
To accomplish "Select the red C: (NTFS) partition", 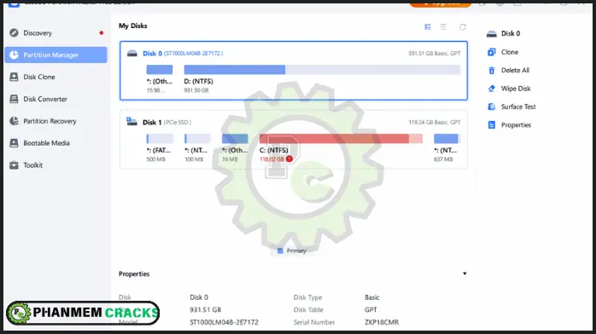I will tap(341, 138).
